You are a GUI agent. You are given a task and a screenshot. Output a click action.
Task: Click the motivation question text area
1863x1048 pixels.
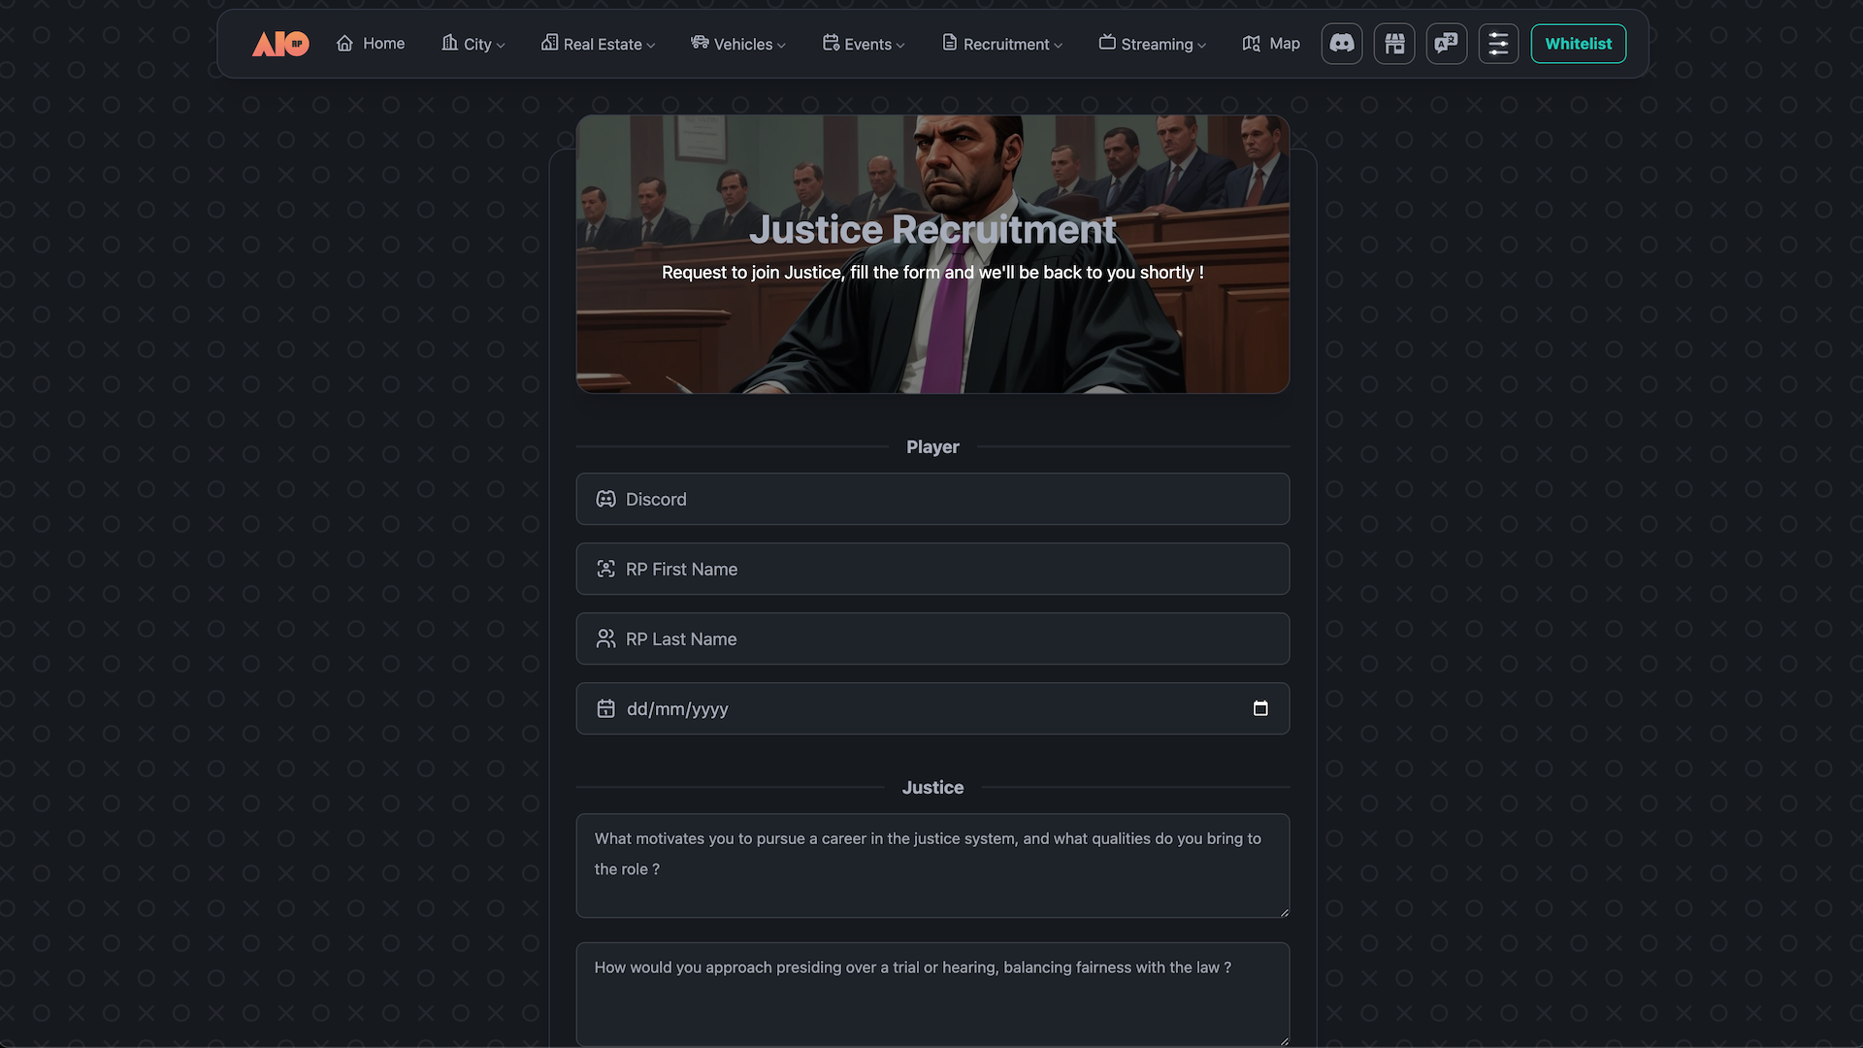tap(931, 866)
